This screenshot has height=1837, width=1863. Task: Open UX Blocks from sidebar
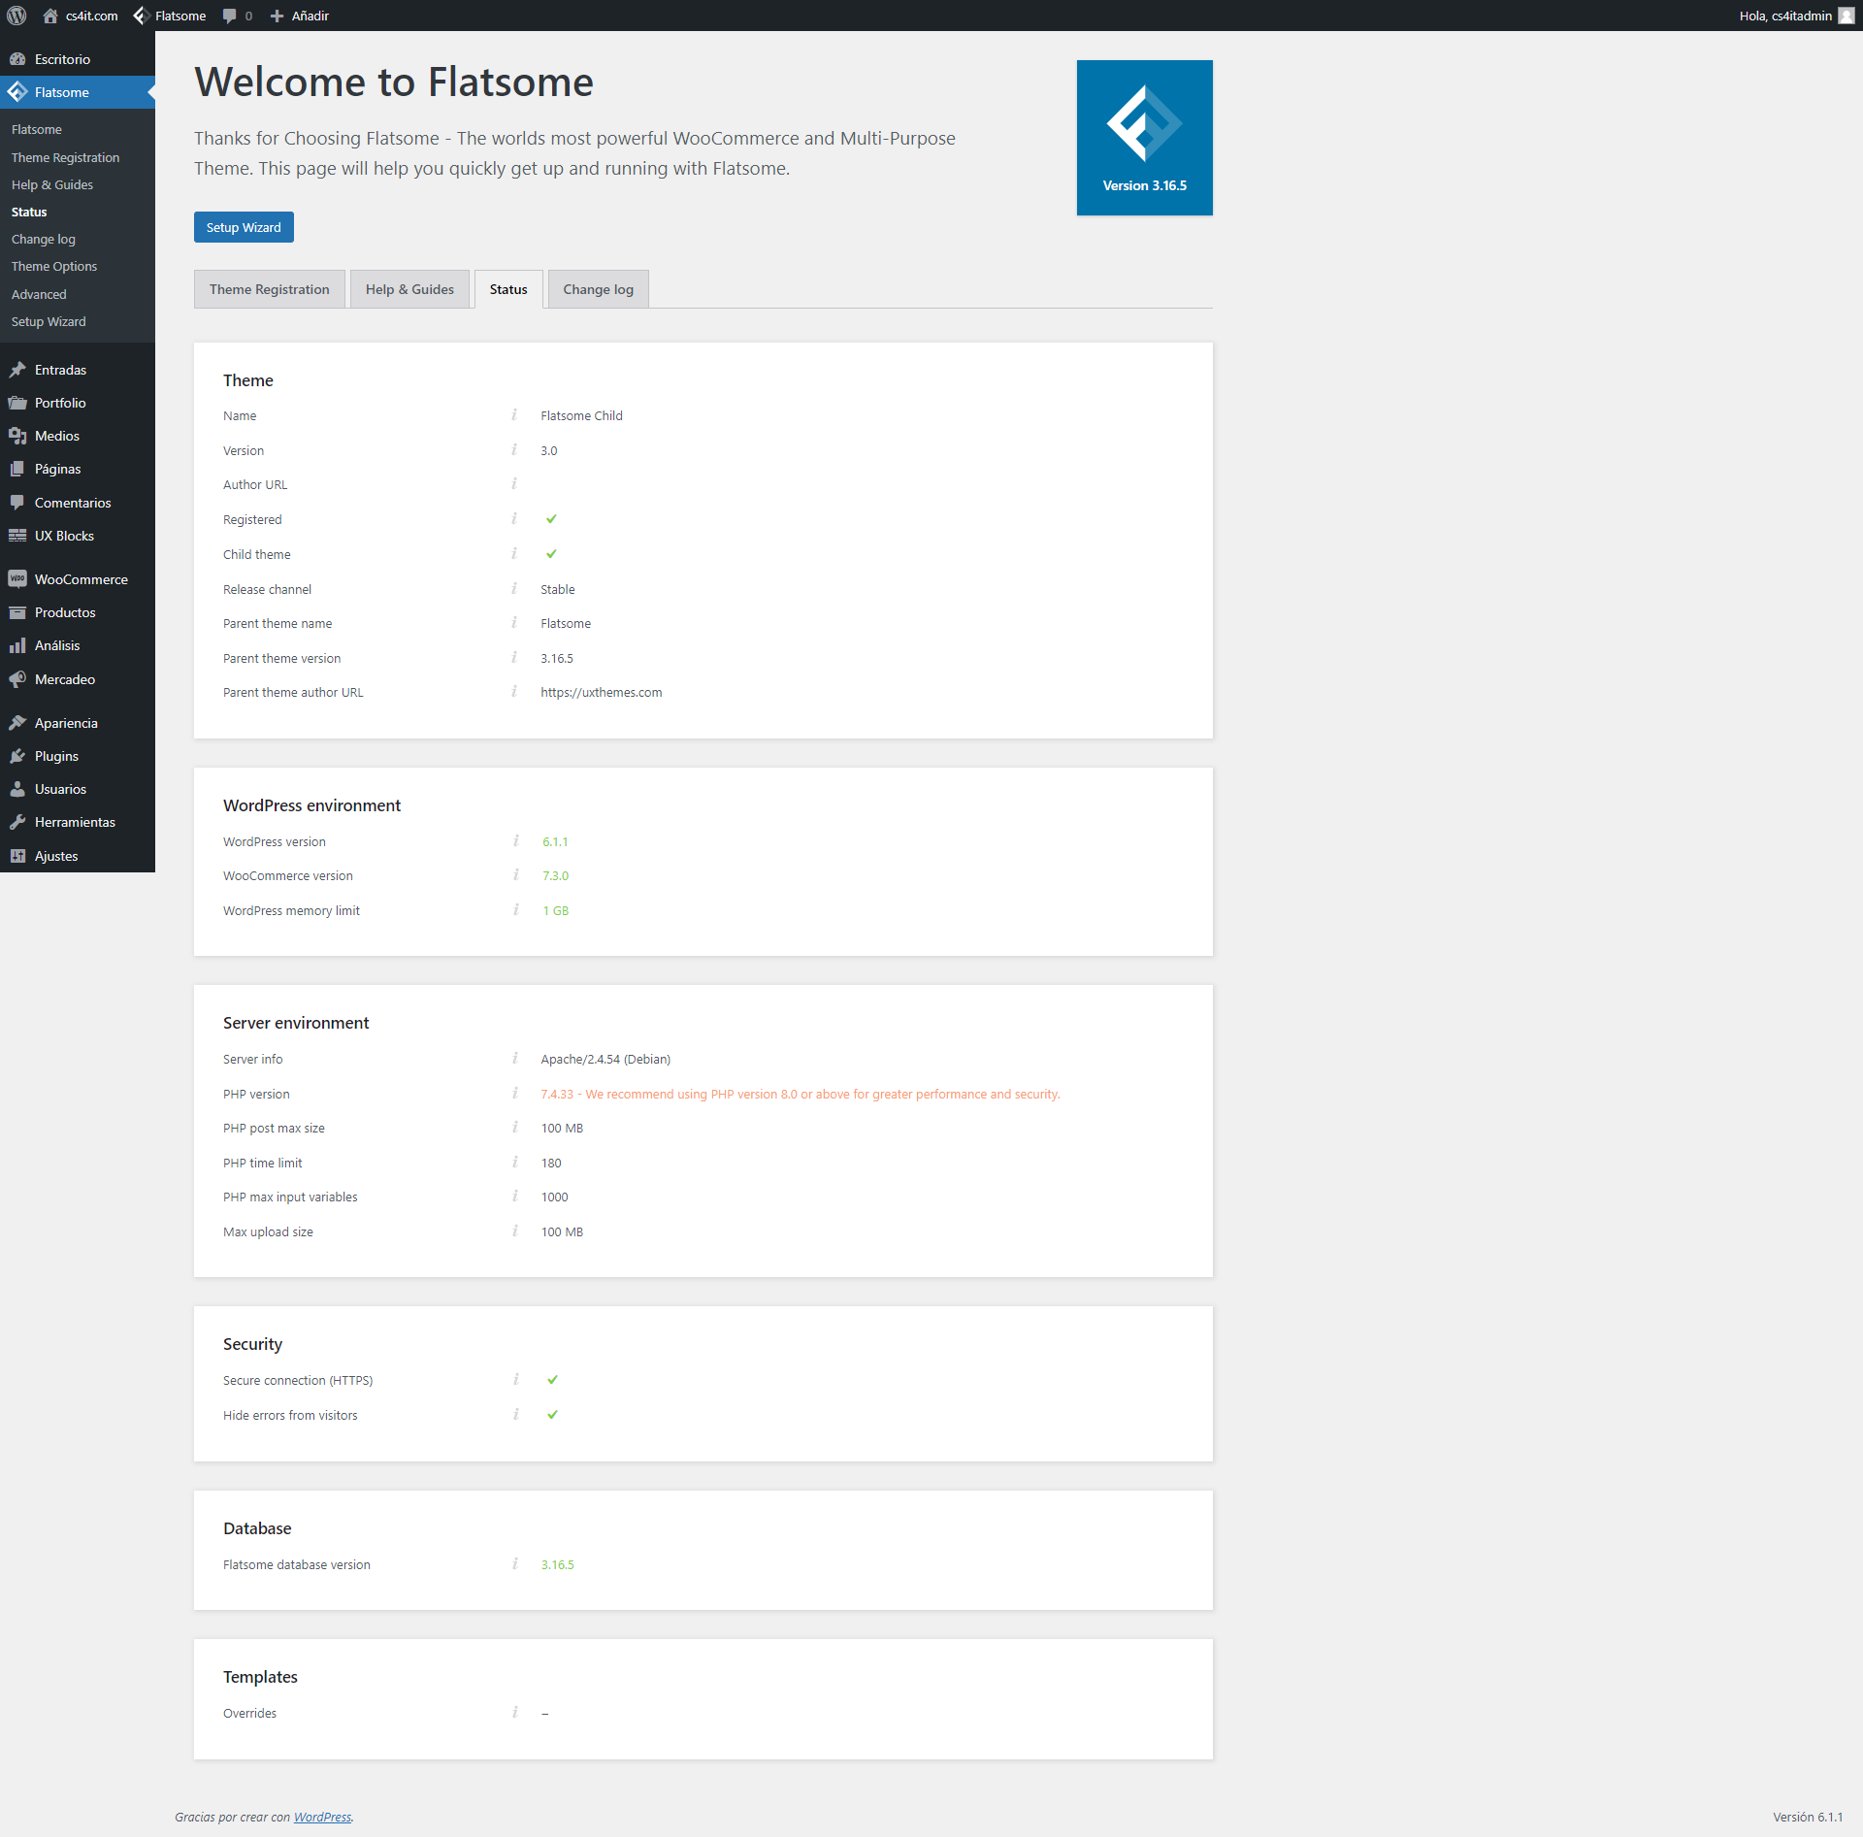click(x=64, y=536)
